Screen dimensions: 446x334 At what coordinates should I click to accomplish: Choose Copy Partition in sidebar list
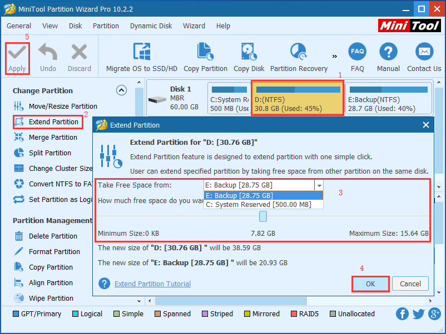(x=43, y=267)
